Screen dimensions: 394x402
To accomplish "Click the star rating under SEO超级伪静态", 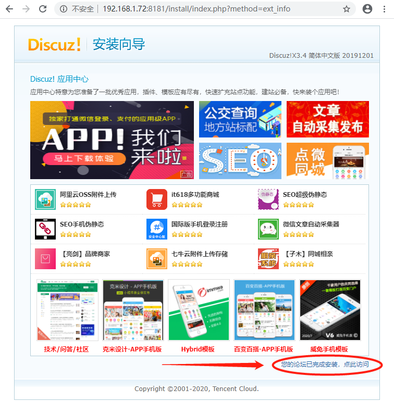I will 299,205.
